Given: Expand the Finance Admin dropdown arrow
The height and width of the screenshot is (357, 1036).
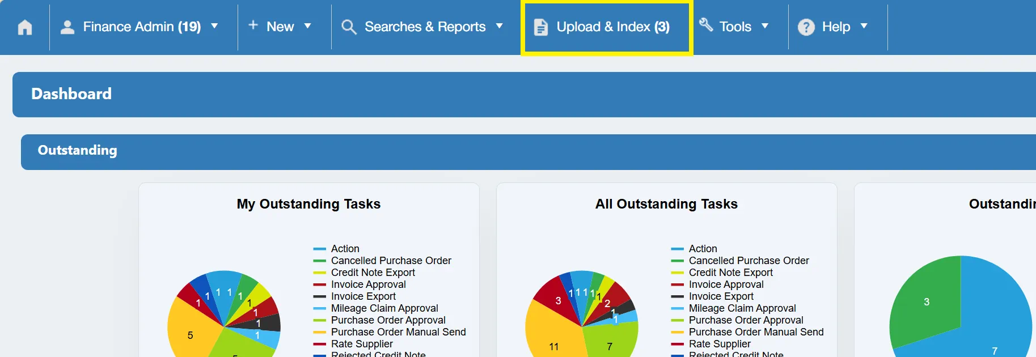Looking at the screenshot, I should click(x=214, y=26).
